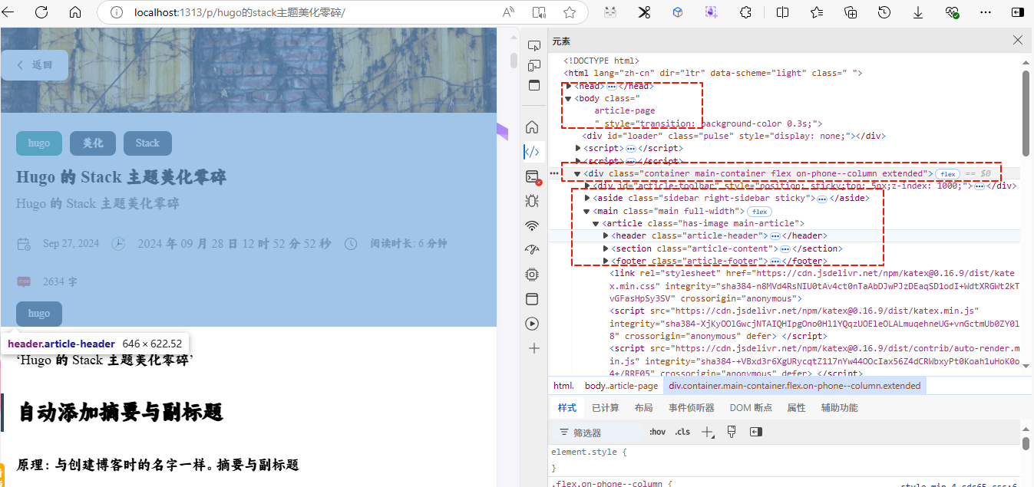The height and width of the screenshot is (487, 1034).
Task: Add more tools with the plus icon
Action: [x=534, y=348]
